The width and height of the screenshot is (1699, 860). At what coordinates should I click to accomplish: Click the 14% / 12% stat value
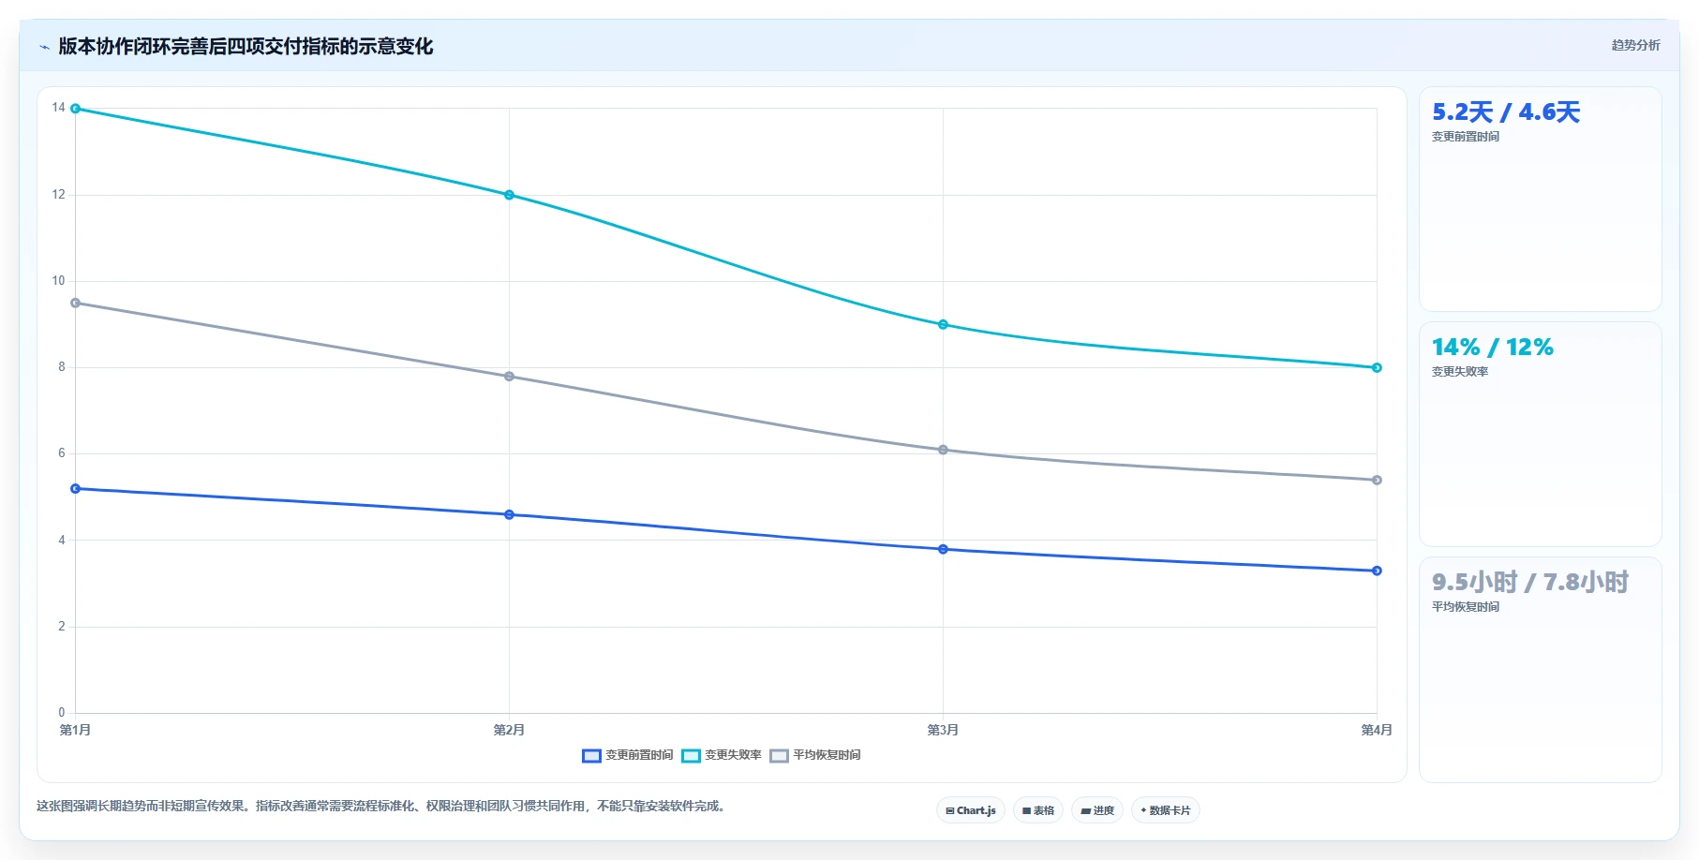(1492, 348)
